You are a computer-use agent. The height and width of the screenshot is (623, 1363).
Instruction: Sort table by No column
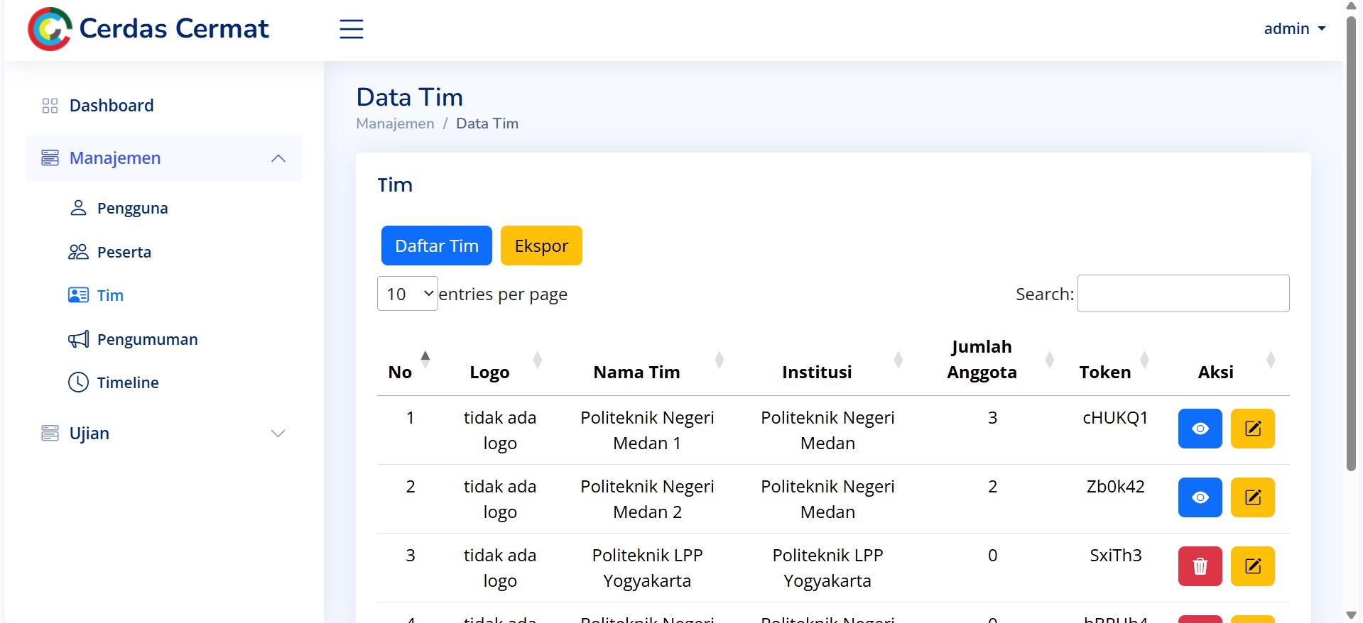(425, 360)
